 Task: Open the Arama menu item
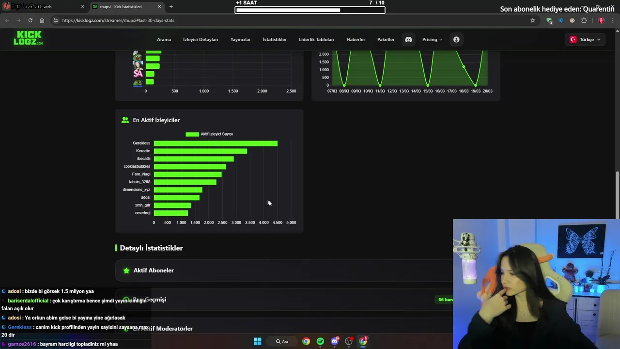point(164,39)
